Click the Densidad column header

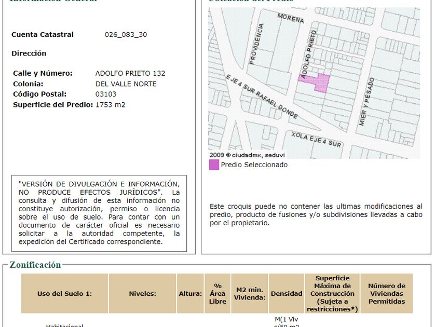click(286, 293)
